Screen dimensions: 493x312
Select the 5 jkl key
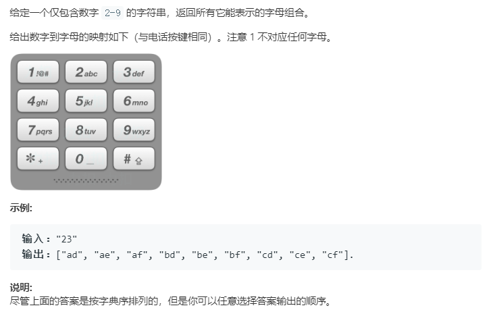(x=86, y=101)
